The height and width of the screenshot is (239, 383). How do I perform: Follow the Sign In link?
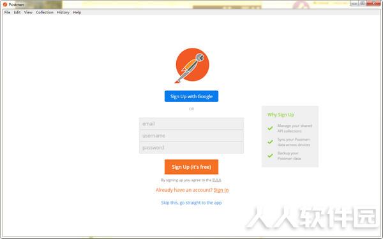click(x=221, y=190)
